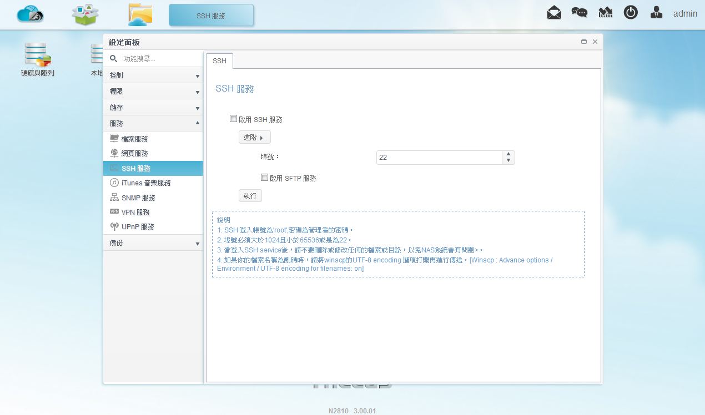Image resolution: width=705 pixels, height=415 pixels.
Task: Open the chat bubbles icon
Action: [x=580, y=13]
